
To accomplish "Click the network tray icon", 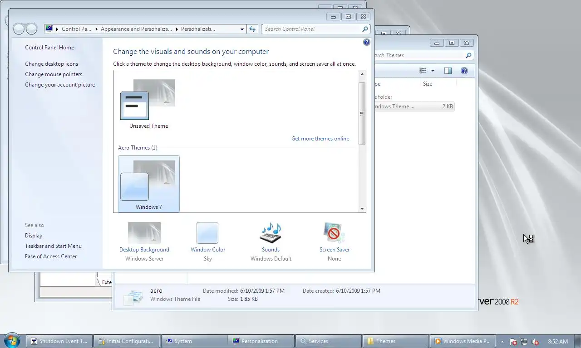I will (x=524, y=342).
